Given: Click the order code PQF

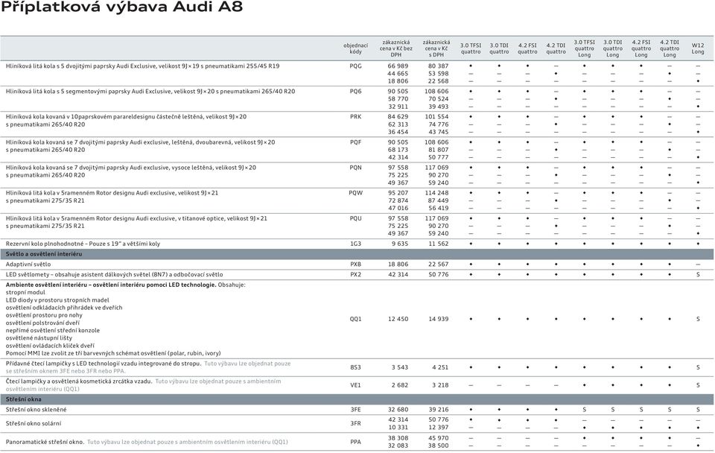Looking at the screenshot, I should 356,142.
